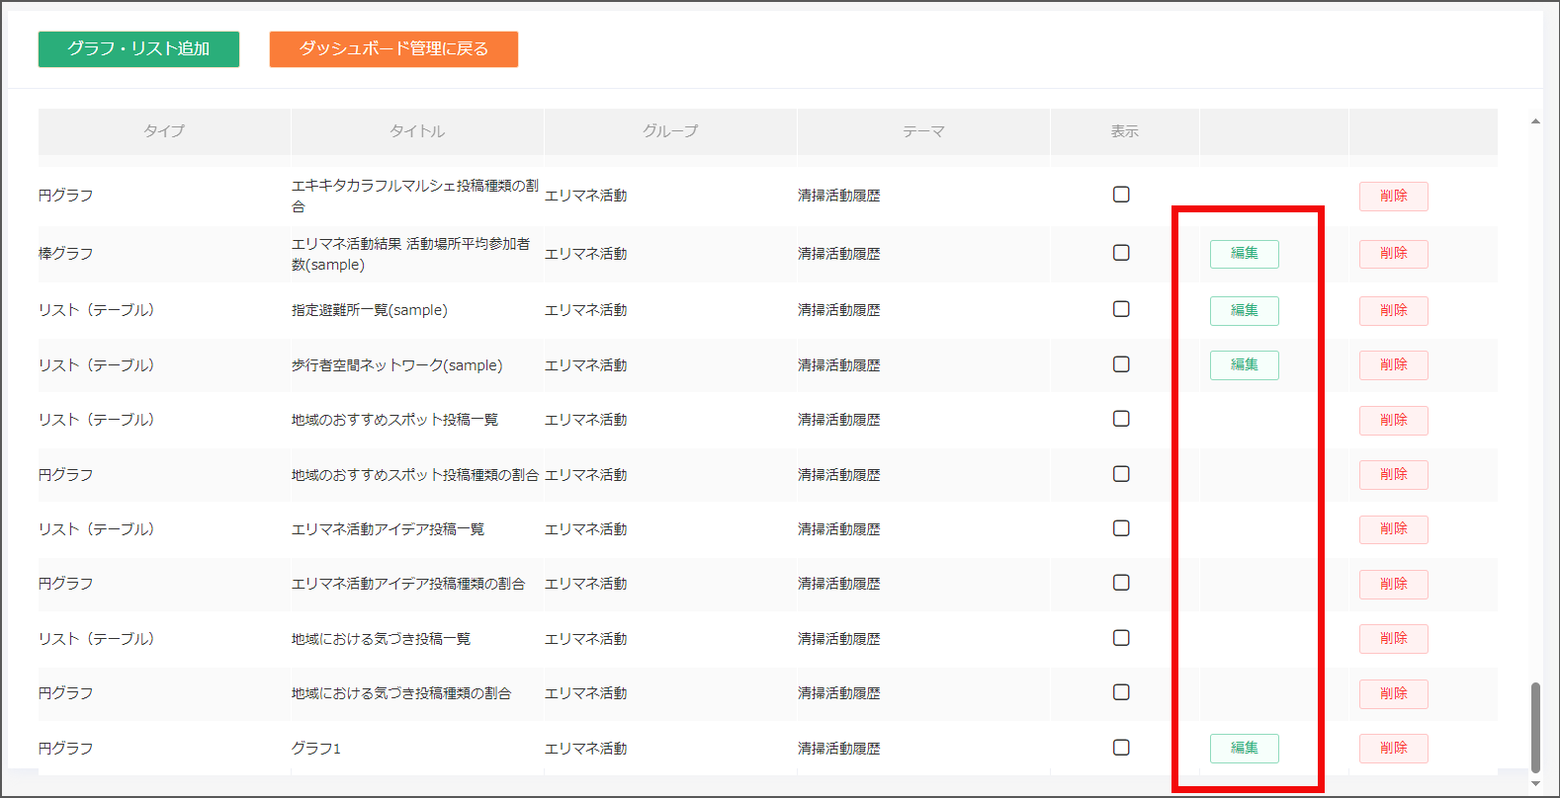Delete 歩行者空間ネットワーク(sample) row
1560x798 pixels.
pyautogui.click(x=1394, y=365)
